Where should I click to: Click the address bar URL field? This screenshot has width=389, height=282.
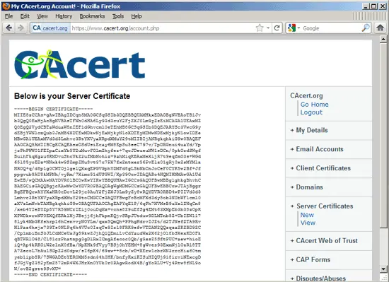coord(163,28)
